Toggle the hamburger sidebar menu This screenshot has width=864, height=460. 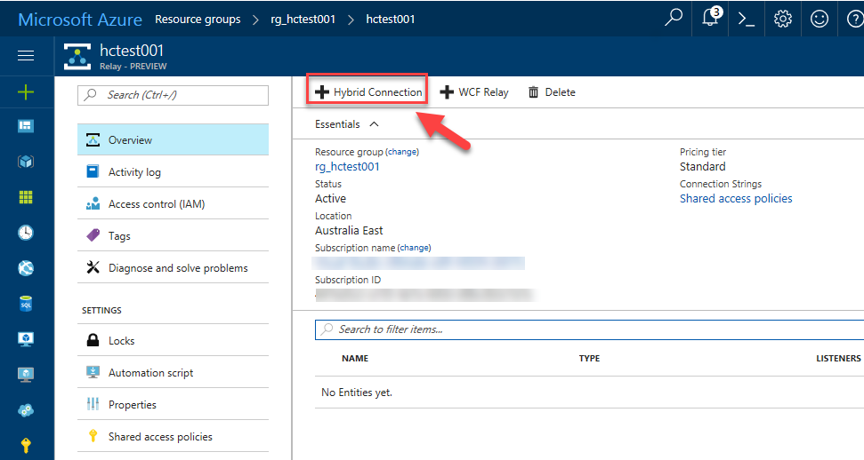26,55
